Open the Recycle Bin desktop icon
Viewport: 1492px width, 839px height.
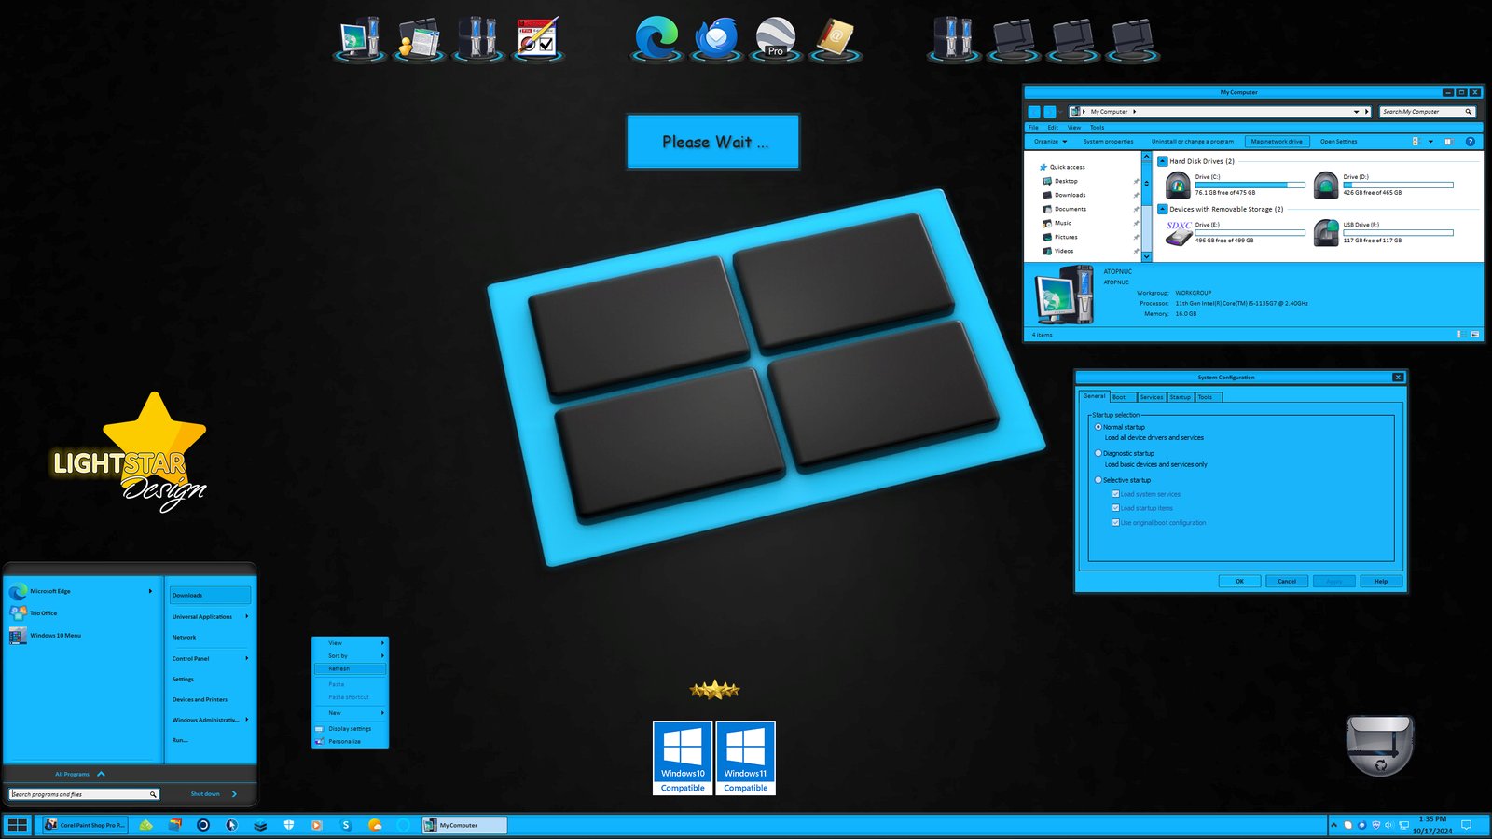1380,745
